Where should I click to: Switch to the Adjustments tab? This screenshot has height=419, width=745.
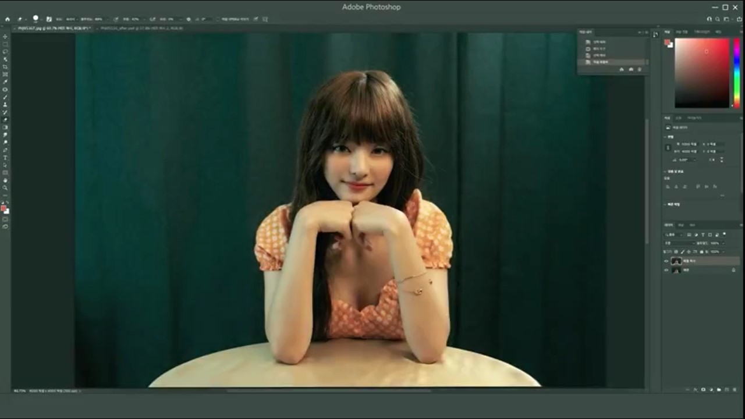pos(679,118)
